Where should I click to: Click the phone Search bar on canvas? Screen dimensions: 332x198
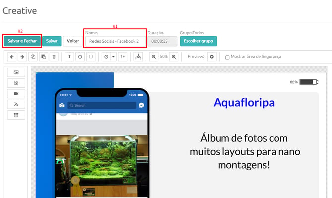(x=102, y=105)
